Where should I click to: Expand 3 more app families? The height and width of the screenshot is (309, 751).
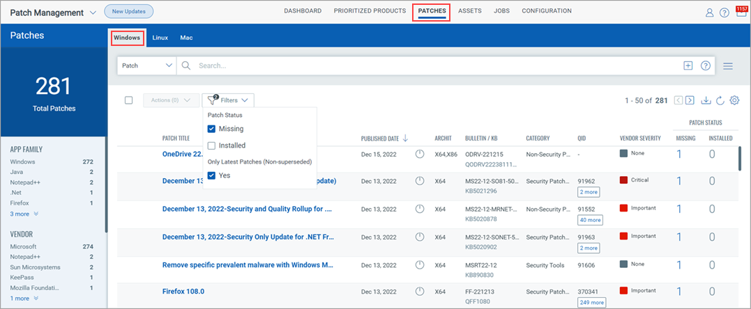(x=24, y=214)
